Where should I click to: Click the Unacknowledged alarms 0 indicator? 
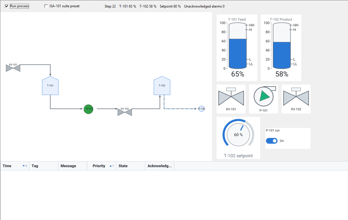click(204, 6)
